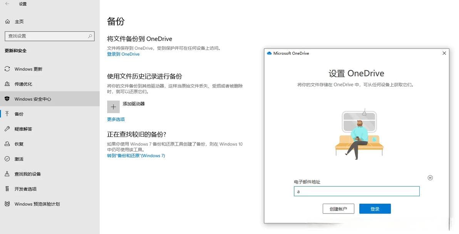Click the 设置 window title text
Screen dimensions: 459x234
[x=23, y=4]
